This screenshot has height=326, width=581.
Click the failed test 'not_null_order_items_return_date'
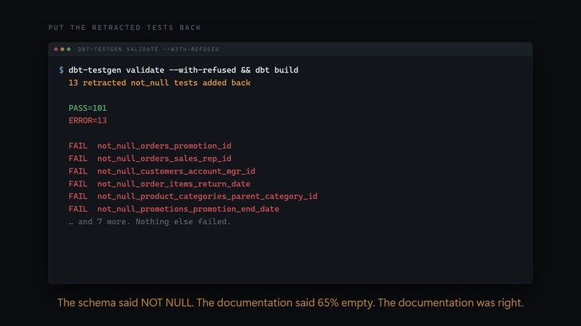pyautogui.click(x=174, y=184)
